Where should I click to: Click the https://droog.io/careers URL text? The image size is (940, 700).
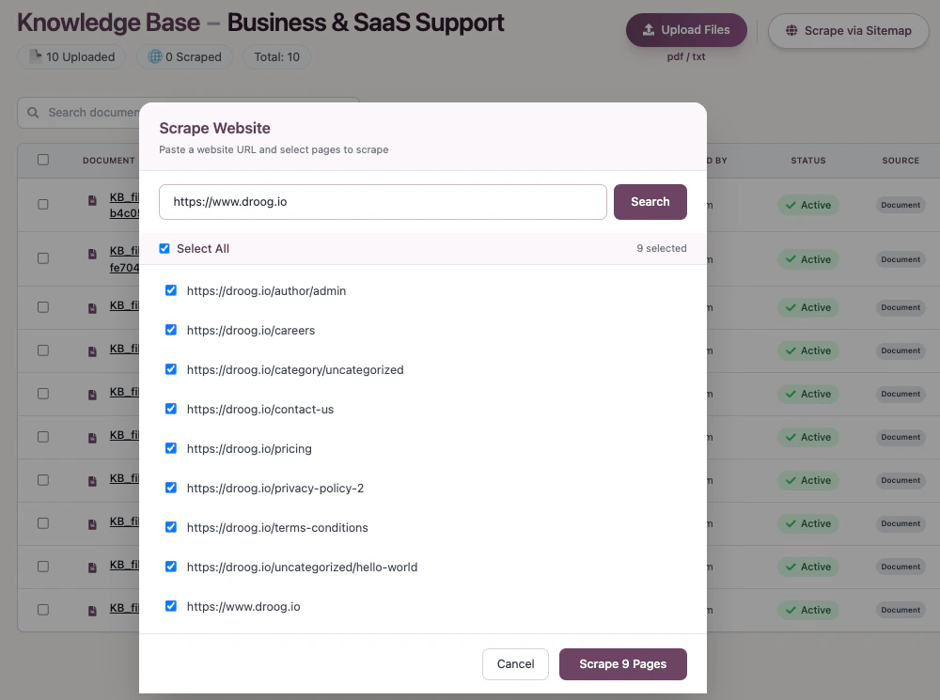point(251,330)
